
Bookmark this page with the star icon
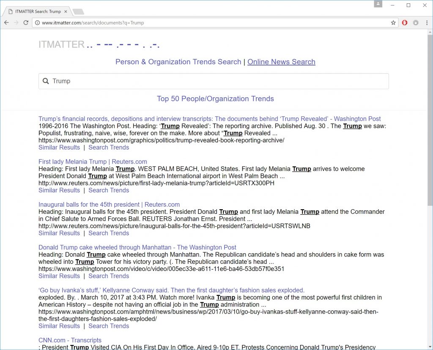coord(393,23)
